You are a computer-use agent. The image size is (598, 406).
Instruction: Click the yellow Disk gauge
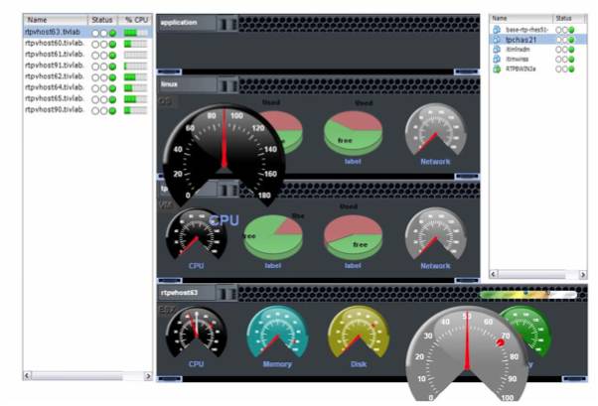tap(356, 333)
